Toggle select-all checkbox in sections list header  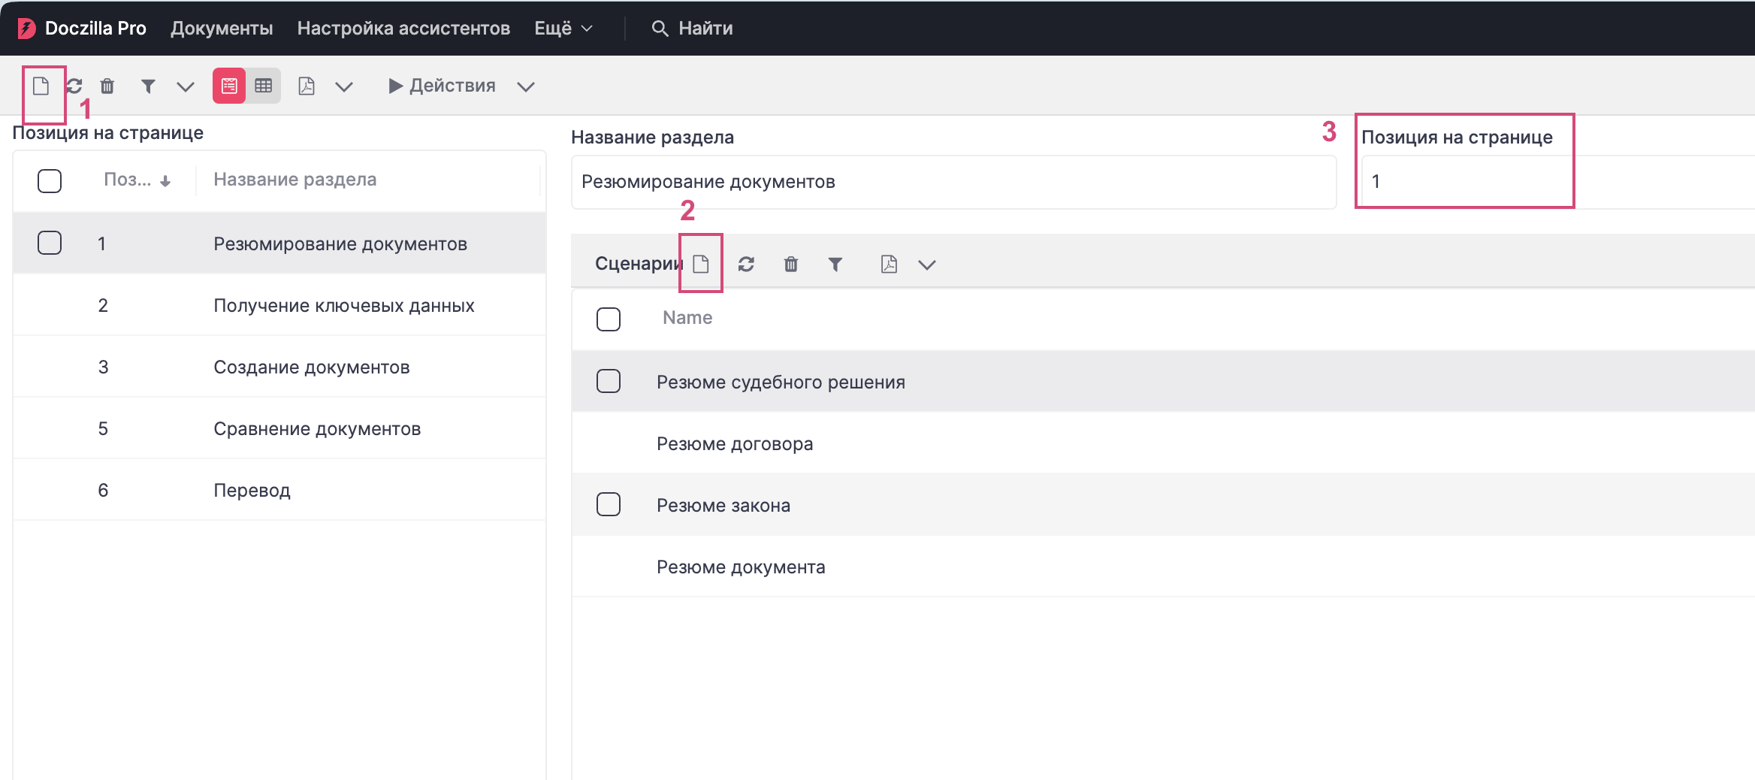(x=50, y=180)
